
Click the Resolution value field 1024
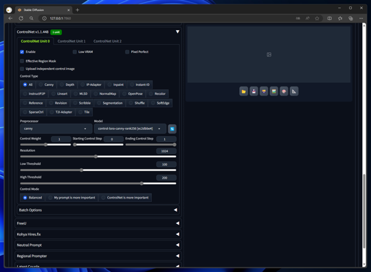click(x=166, y=151)
